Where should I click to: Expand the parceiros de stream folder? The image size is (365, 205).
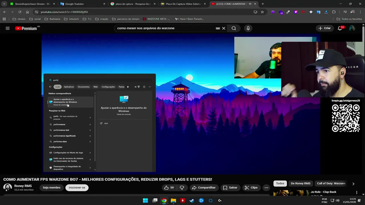[126, 19]
